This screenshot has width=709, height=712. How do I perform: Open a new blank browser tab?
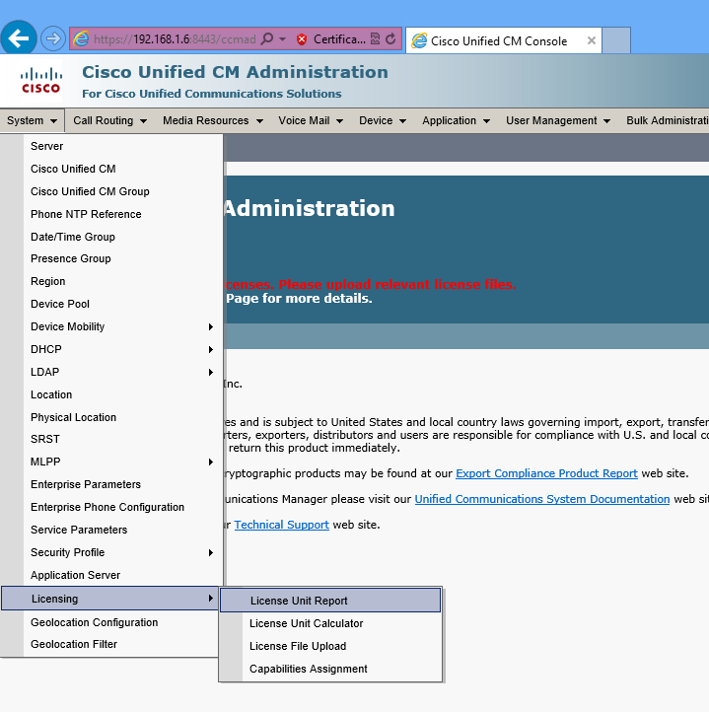point(616,40)
